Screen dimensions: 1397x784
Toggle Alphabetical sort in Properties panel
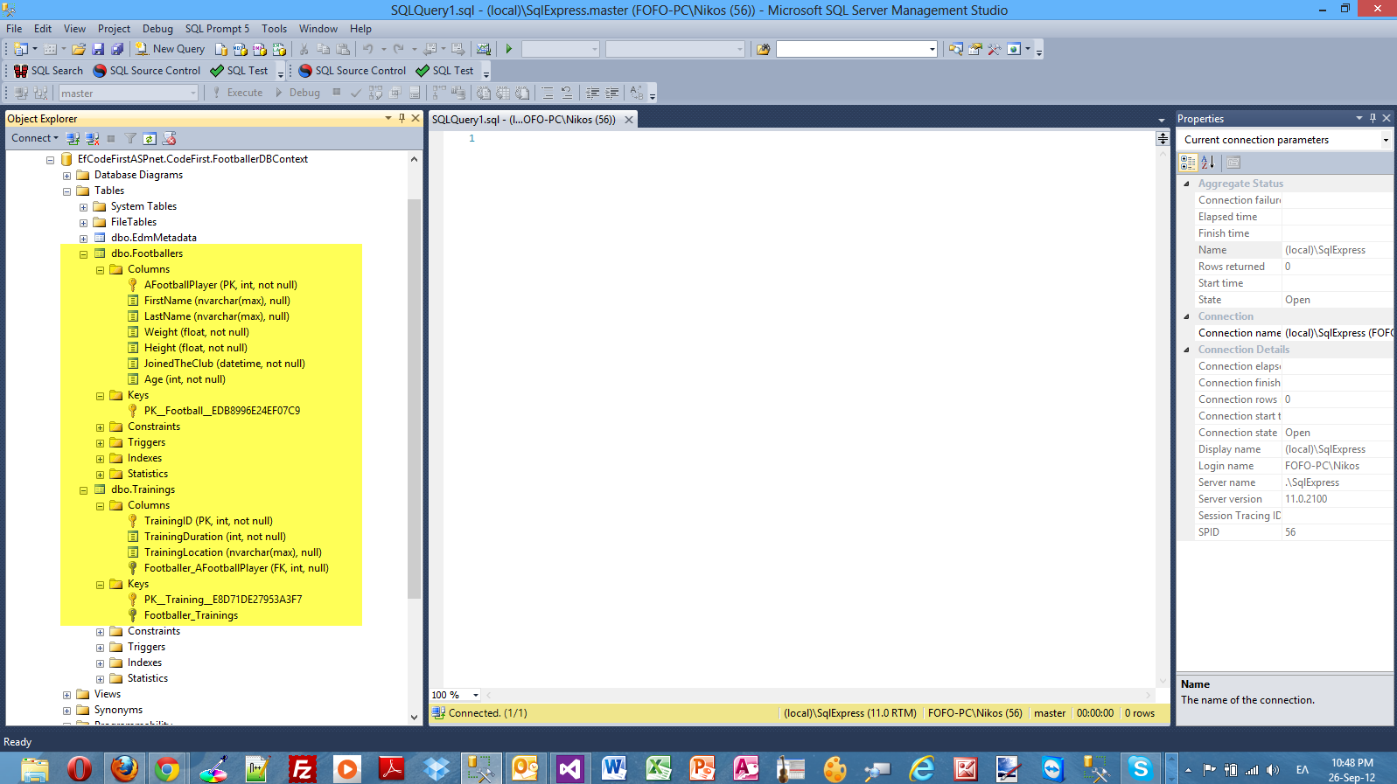pyautogui.click(x=1208, y=162)
